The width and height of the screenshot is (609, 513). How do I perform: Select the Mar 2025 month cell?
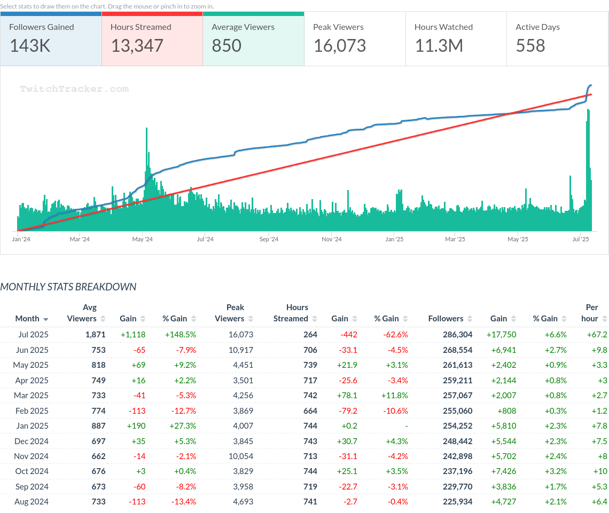point(32,396)
